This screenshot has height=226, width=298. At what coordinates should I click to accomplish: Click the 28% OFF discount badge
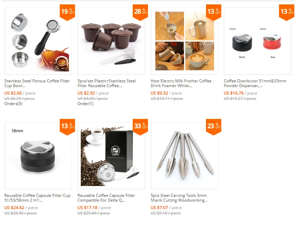pyautogui.click(x=140, y=12)
